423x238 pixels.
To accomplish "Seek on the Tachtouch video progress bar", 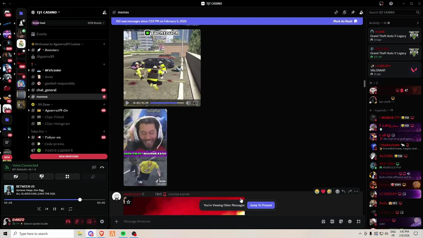I will coord(167,103).
